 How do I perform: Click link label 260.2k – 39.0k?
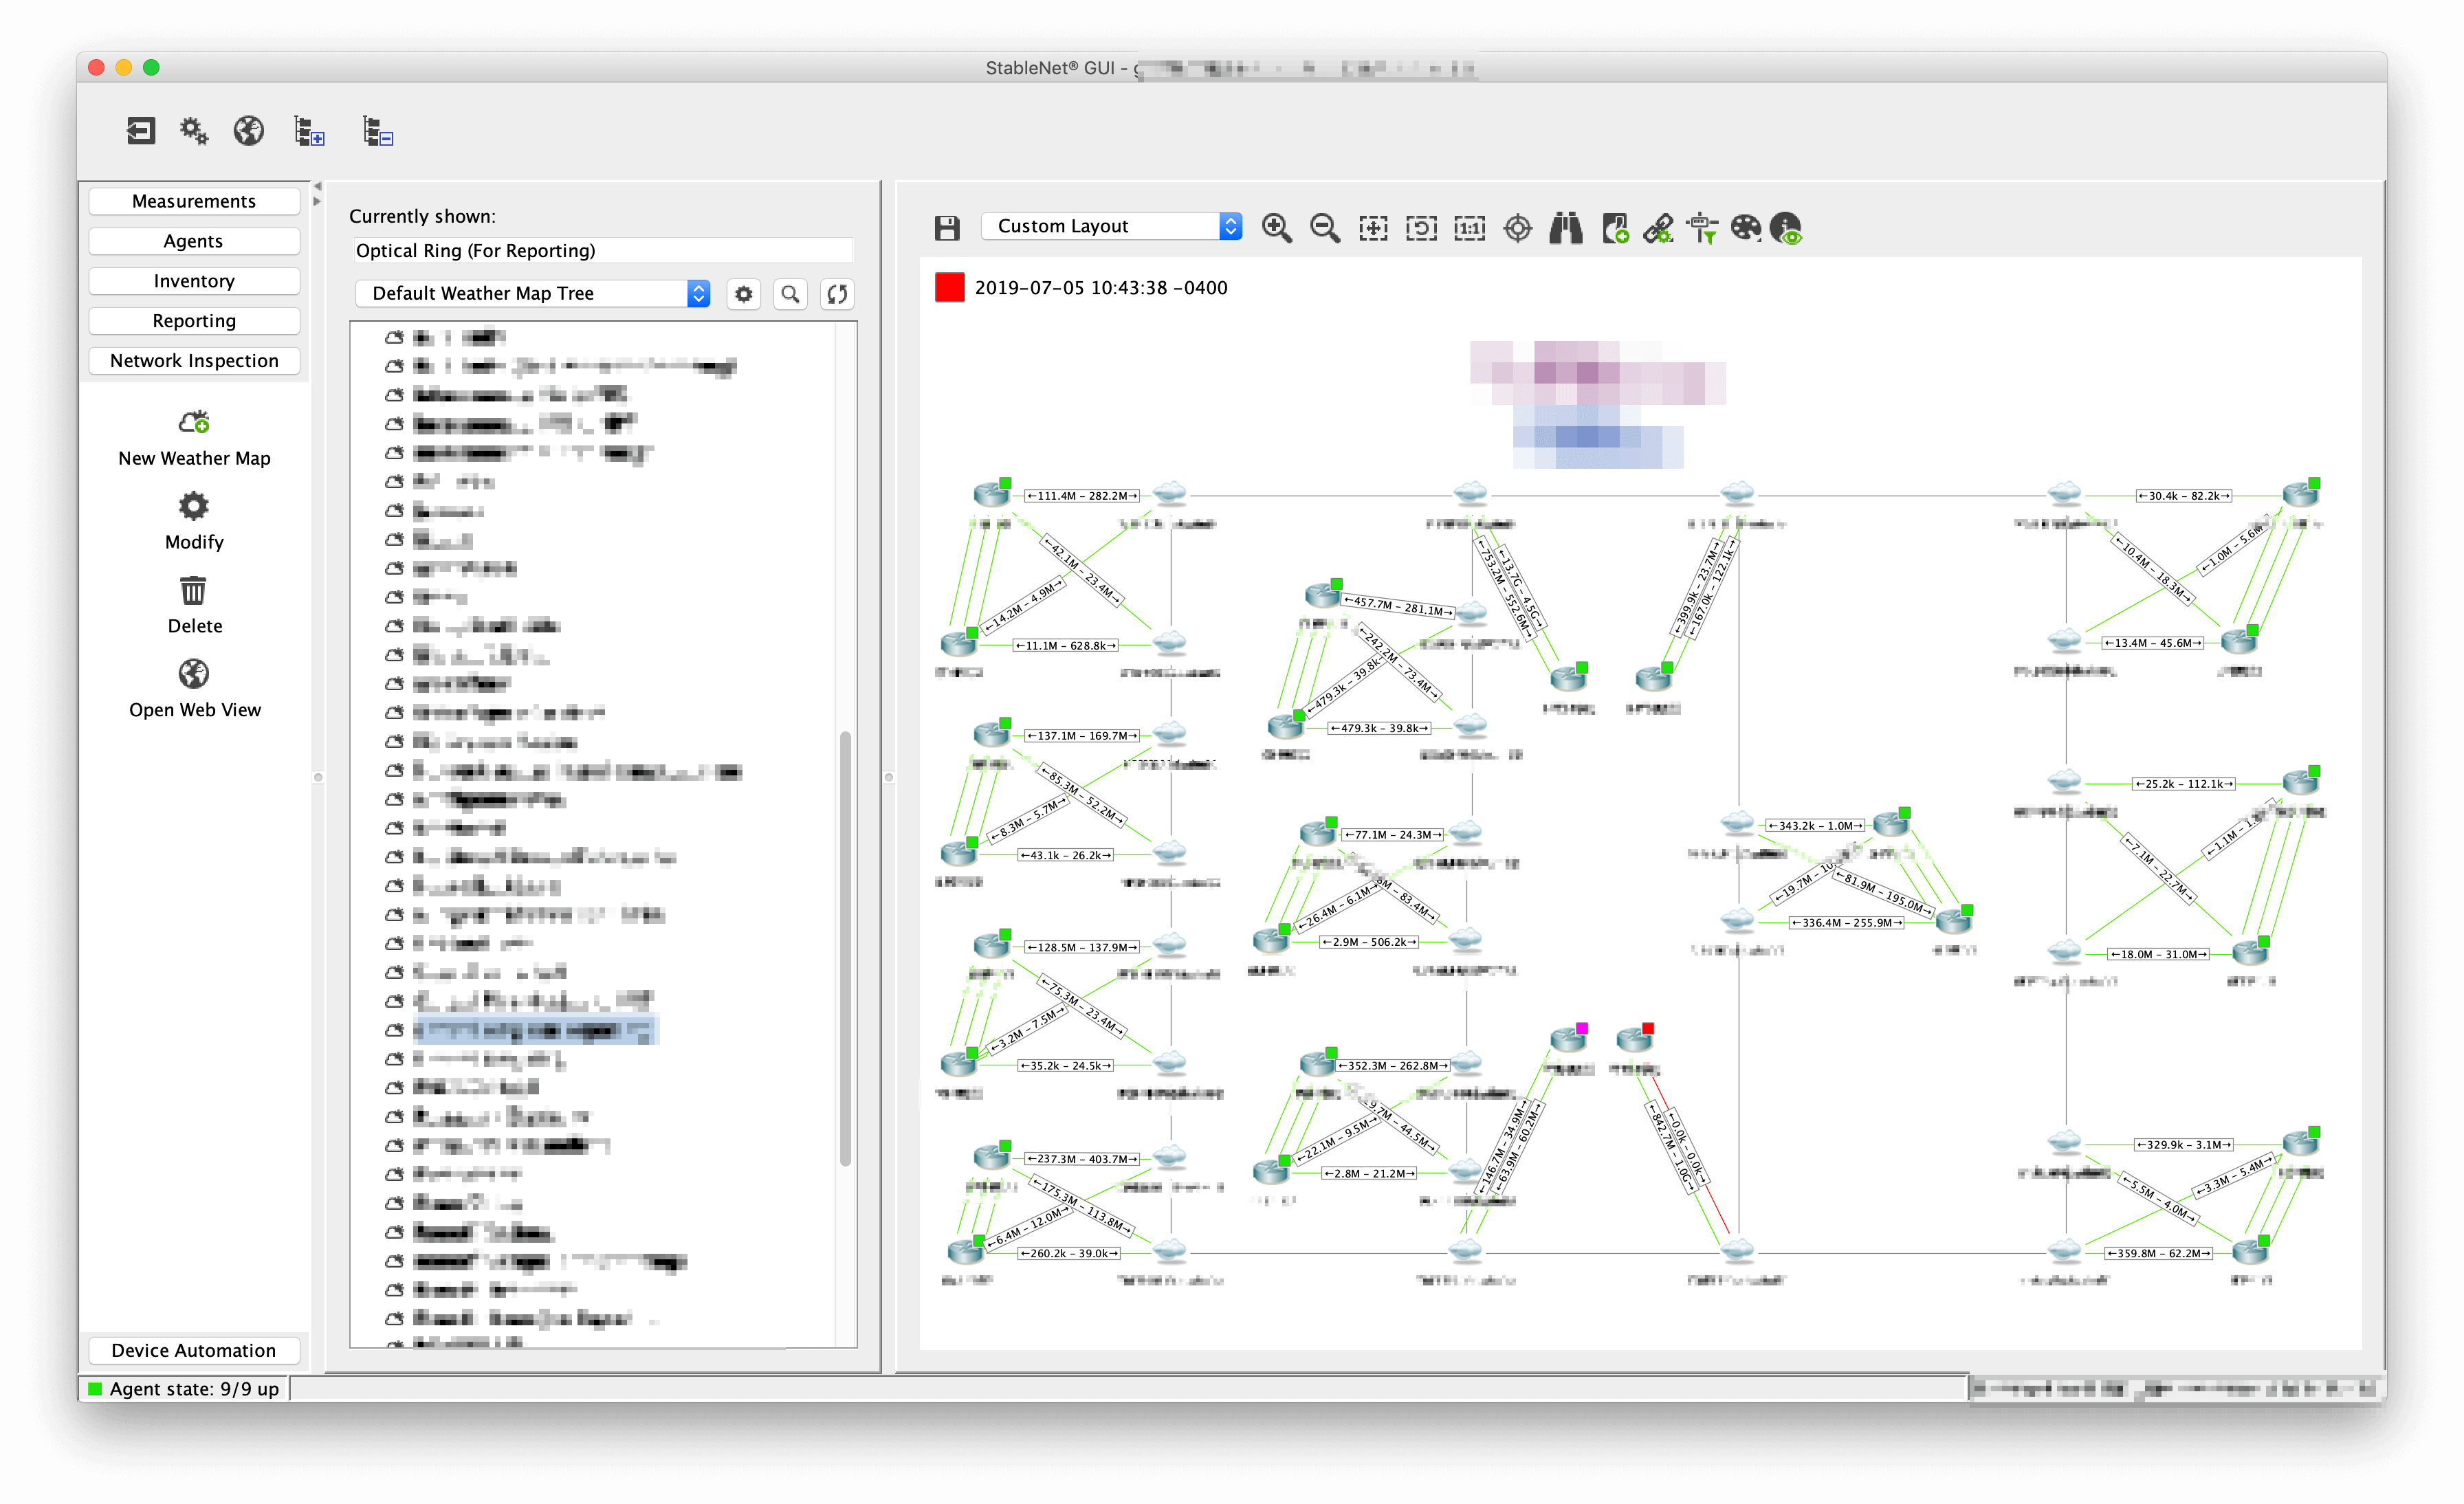tap(1069, 1253)
